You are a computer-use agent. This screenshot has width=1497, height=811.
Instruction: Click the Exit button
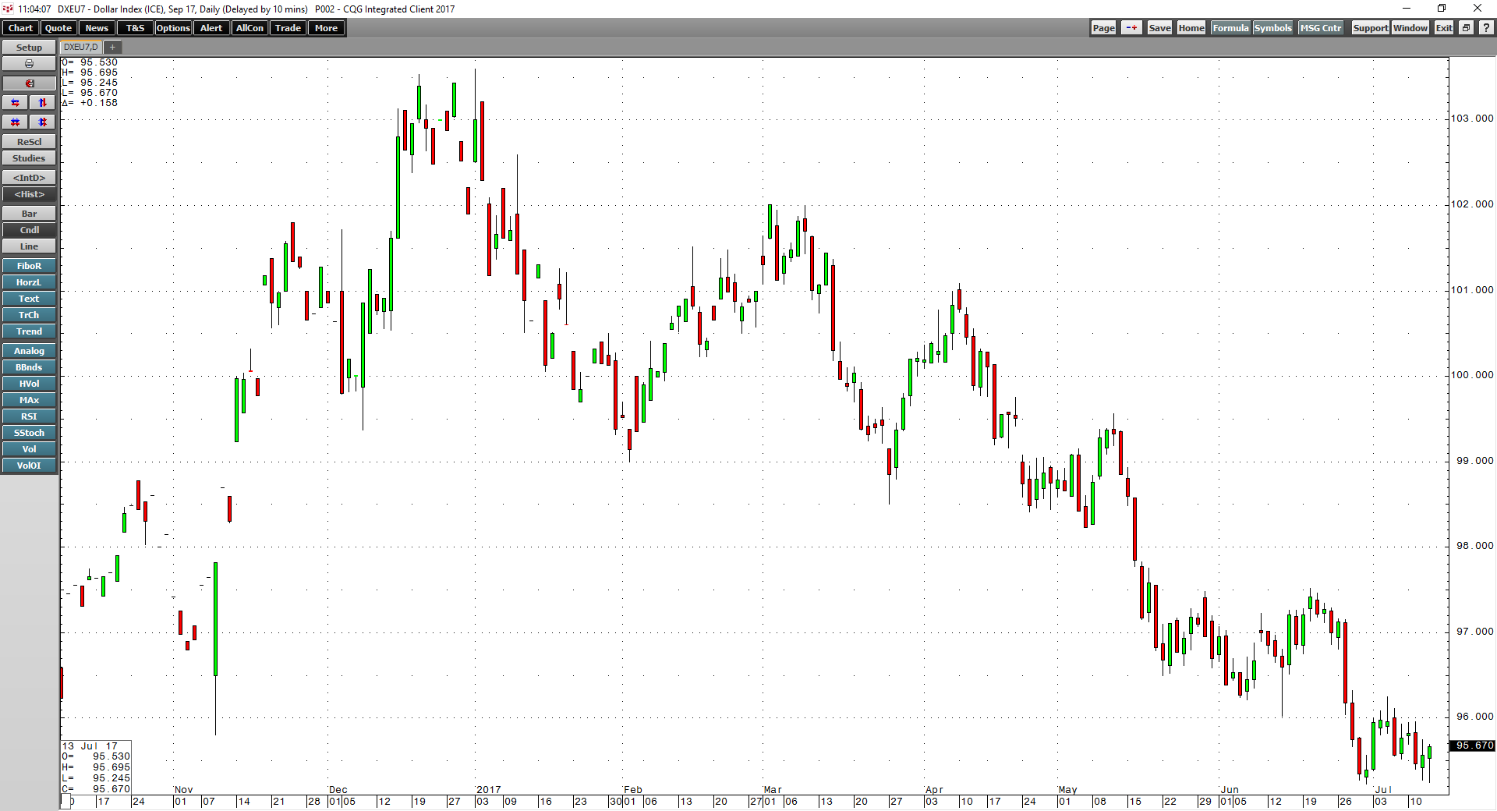[1444, 28]
